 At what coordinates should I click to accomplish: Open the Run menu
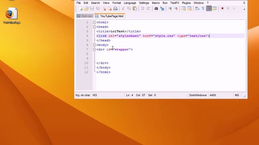click(165, 3)
